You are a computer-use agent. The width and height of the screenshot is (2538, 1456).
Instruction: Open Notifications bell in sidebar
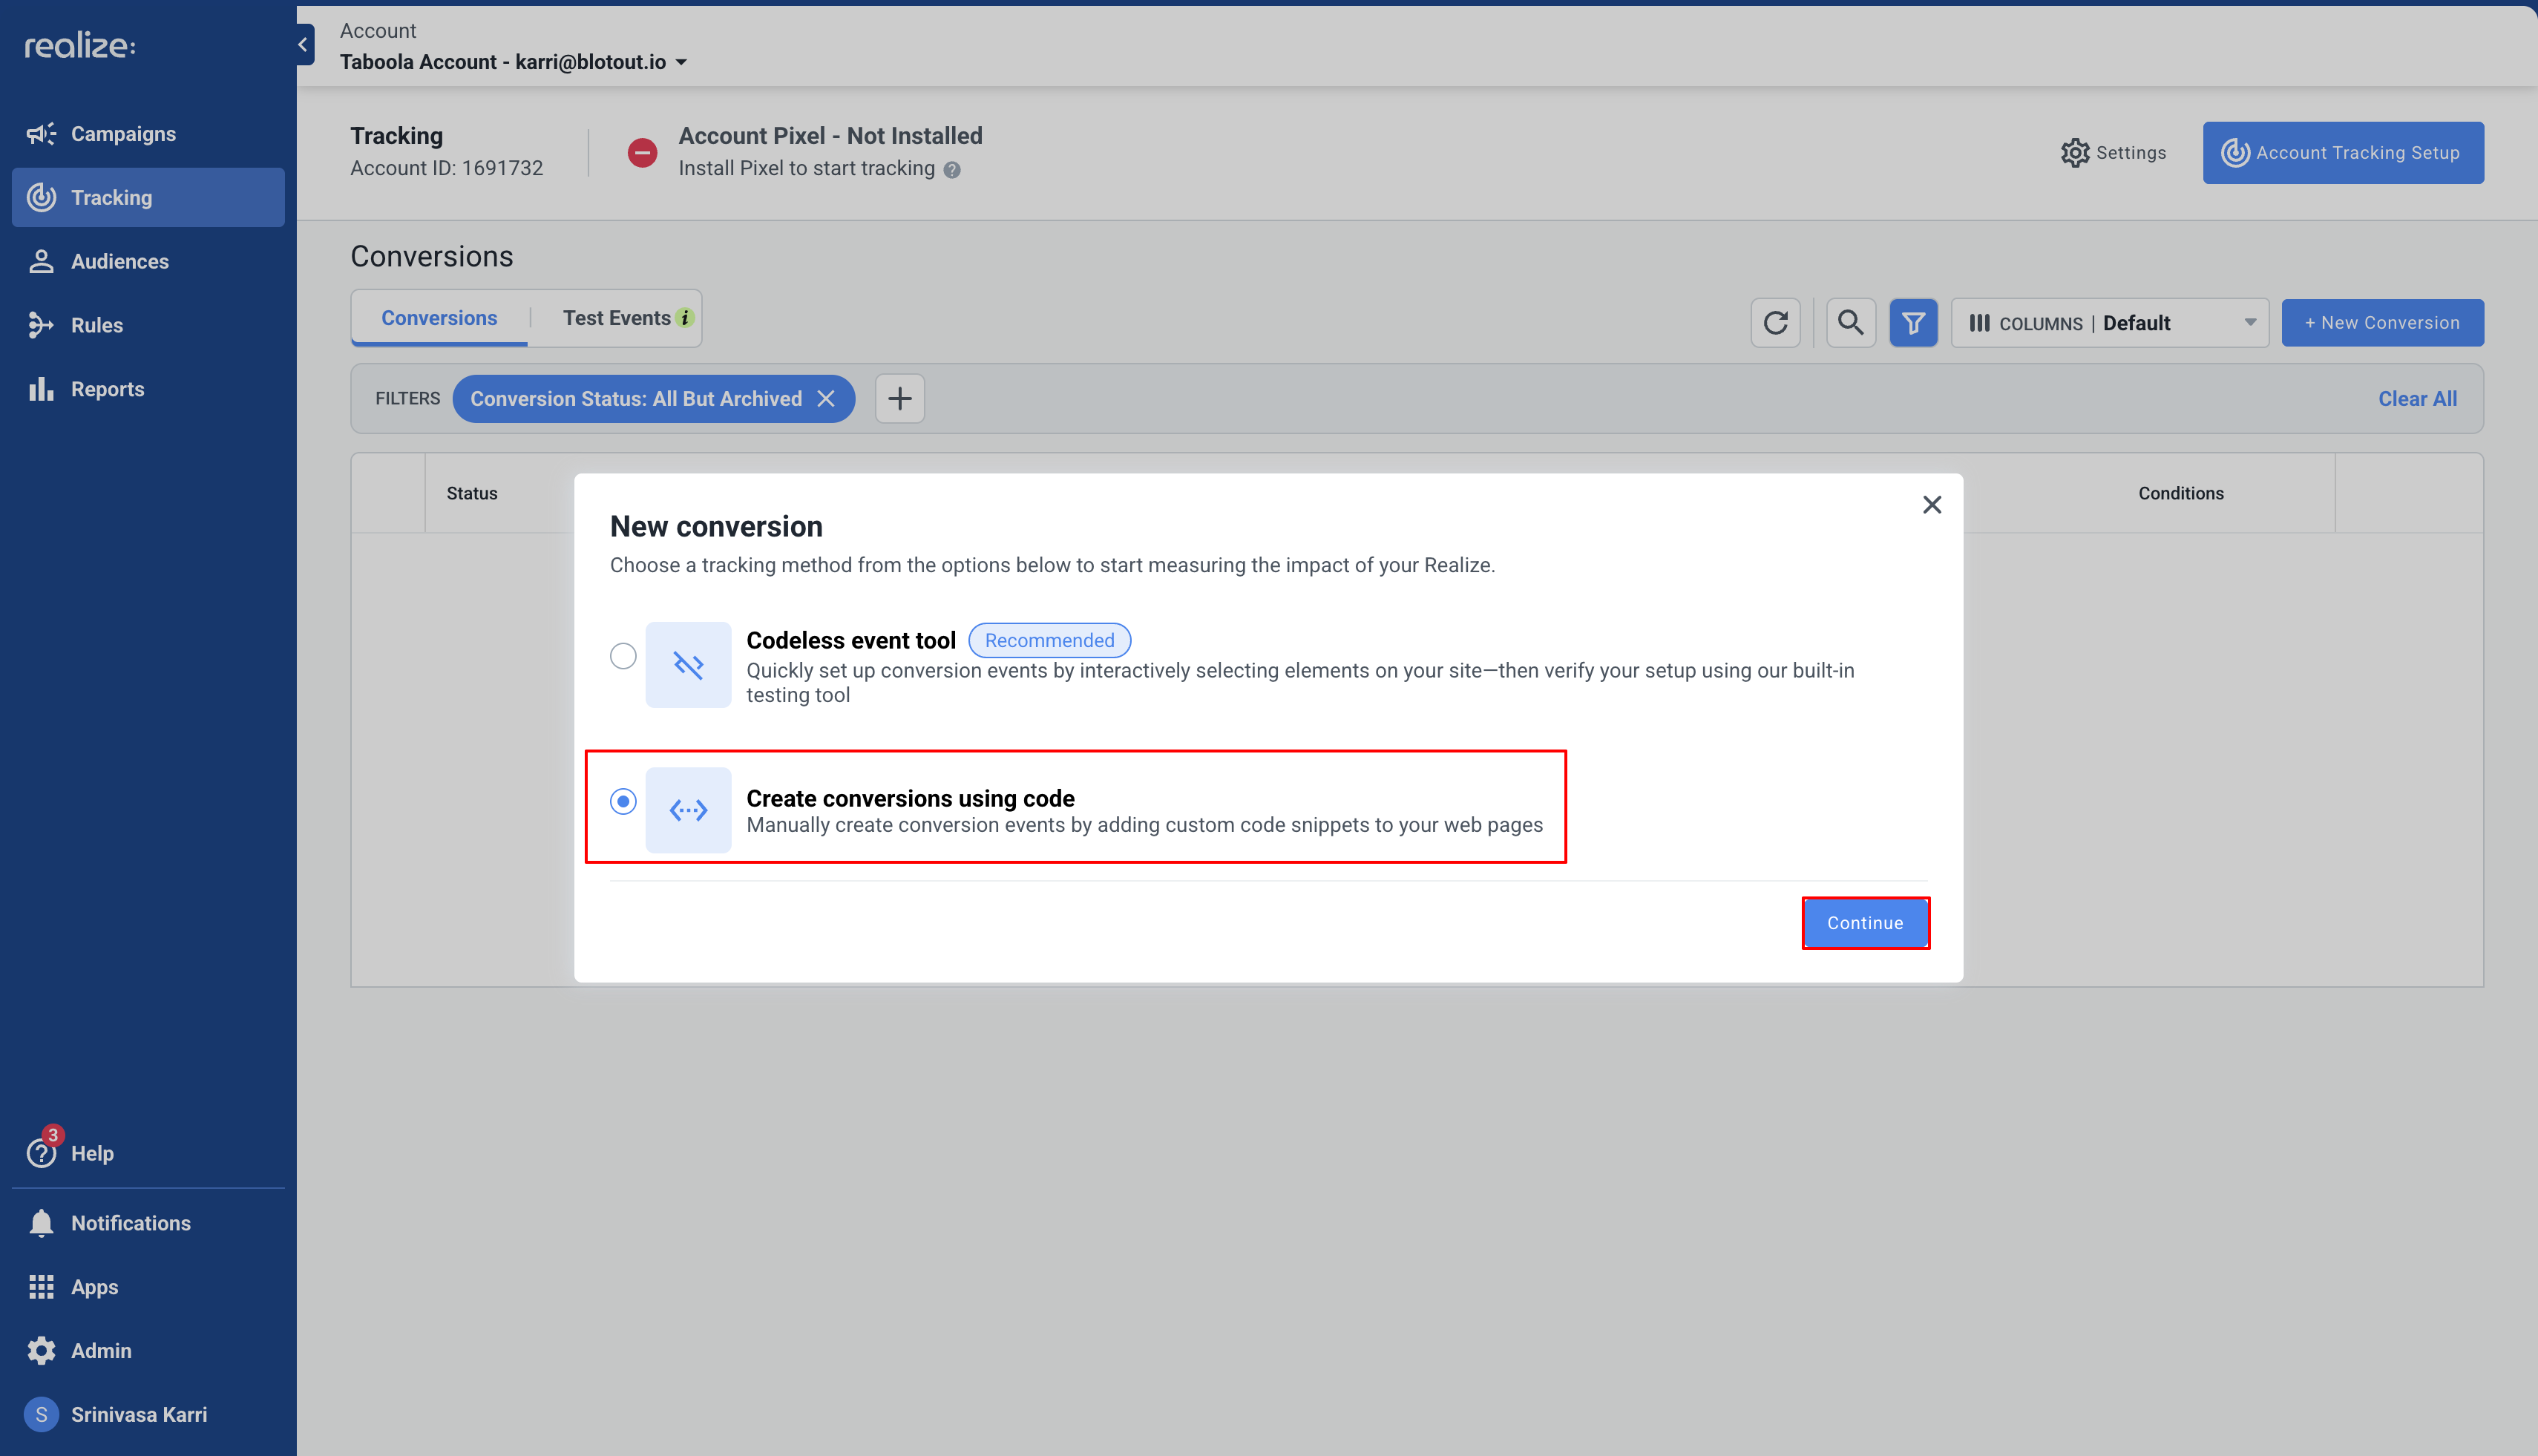pos(41,1223)
